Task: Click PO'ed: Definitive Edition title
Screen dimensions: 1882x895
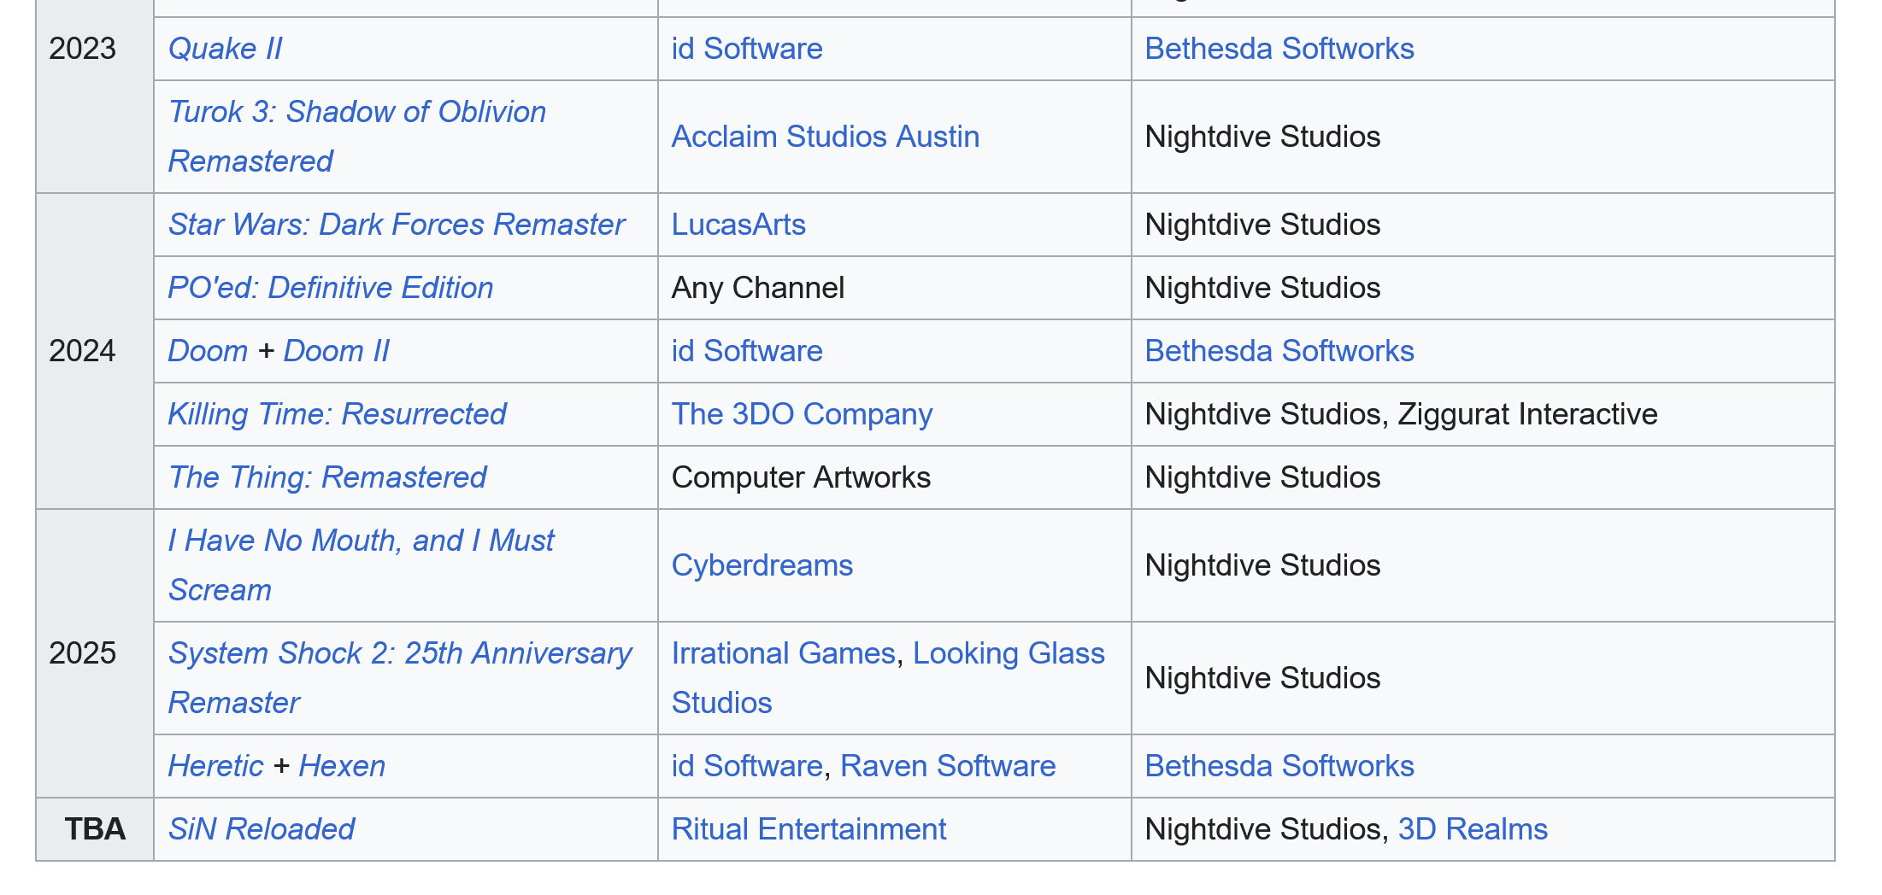Action: tap(330, 288)
